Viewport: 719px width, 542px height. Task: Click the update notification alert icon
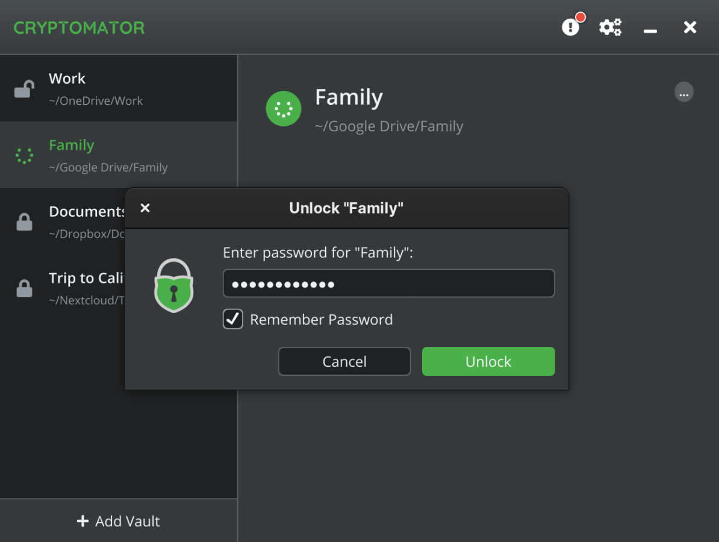click(x=570, y=27)
